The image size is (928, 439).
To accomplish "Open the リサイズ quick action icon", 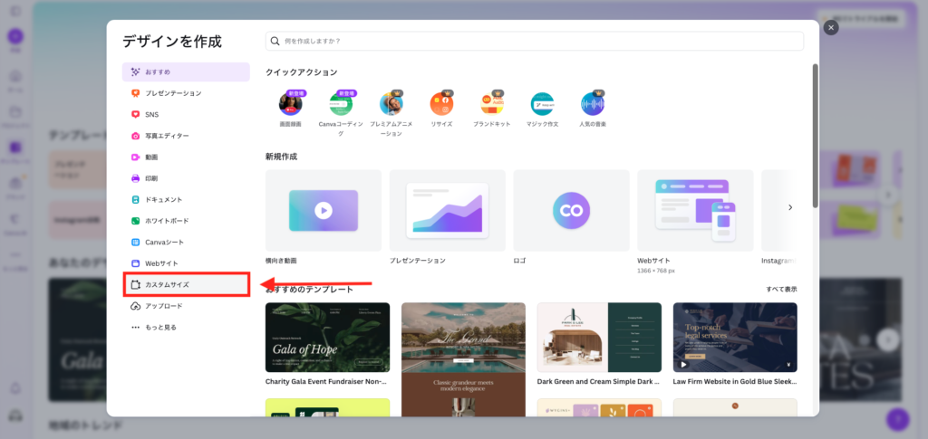I will point(441,104).
